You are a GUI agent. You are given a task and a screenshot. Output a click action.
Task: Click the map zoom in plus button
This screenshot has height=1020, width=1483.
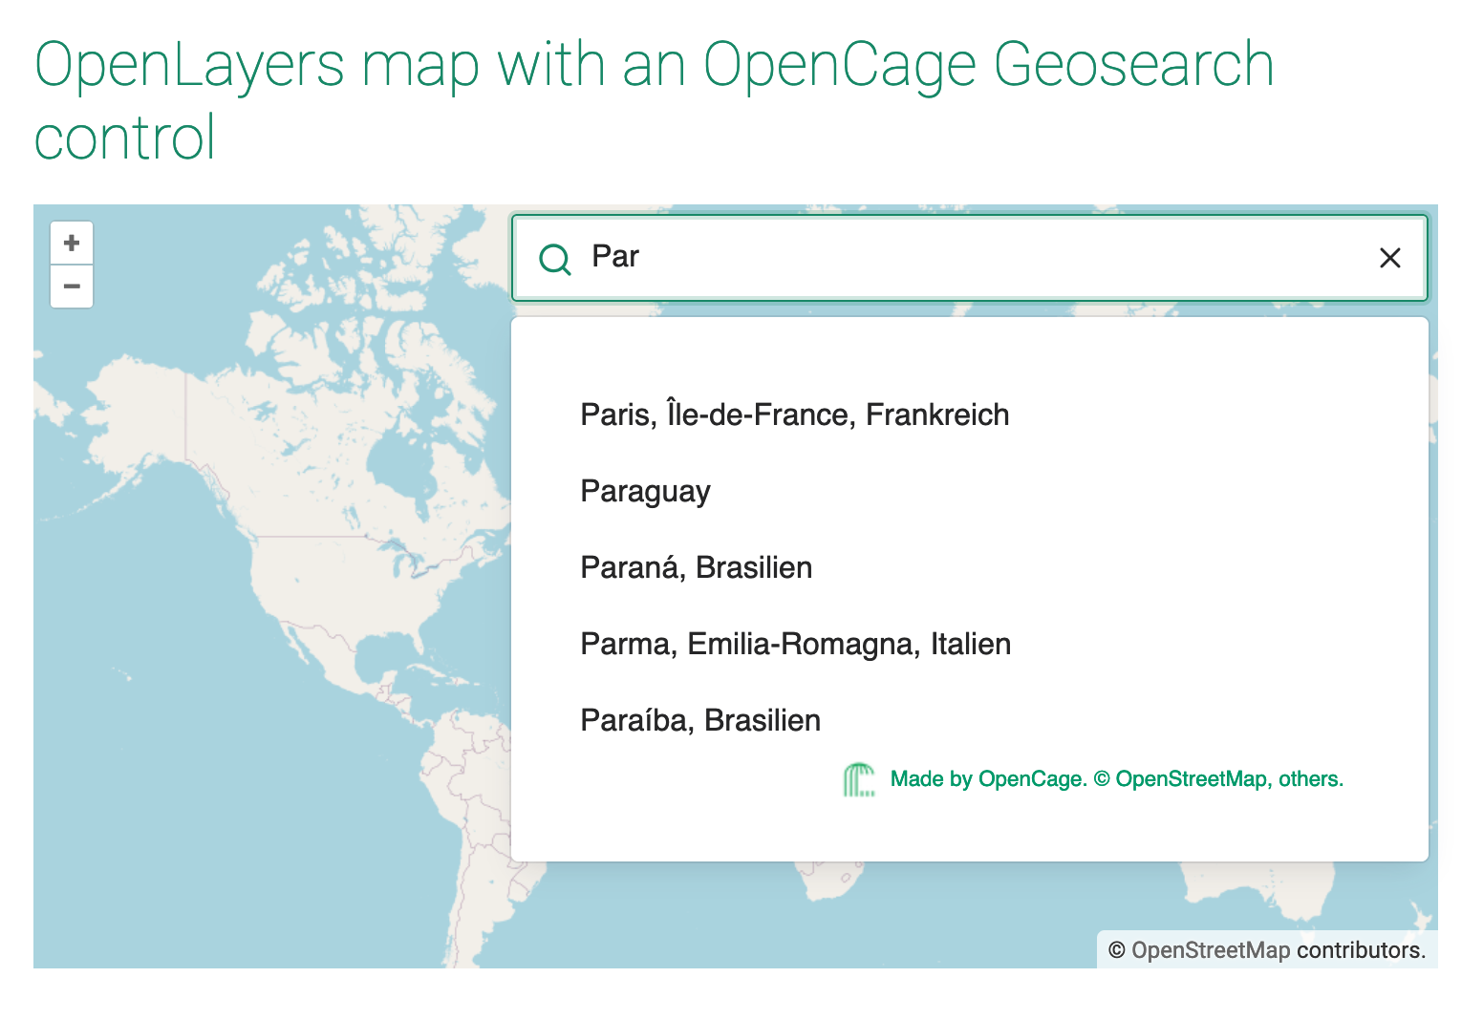click(x=72, y=244)
